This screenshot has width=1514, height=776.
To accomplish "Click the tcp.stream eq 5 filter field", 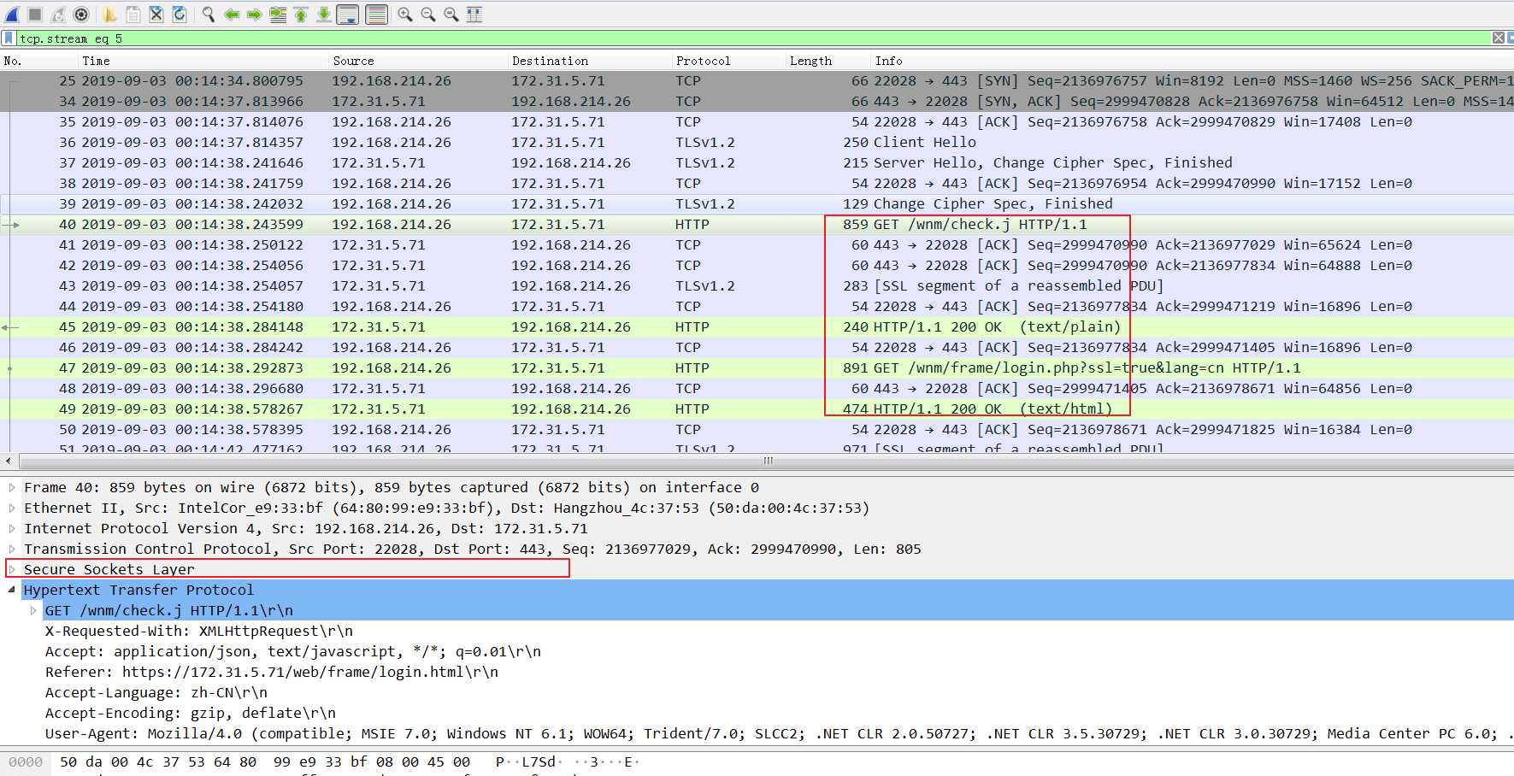I will coord(752,38).
